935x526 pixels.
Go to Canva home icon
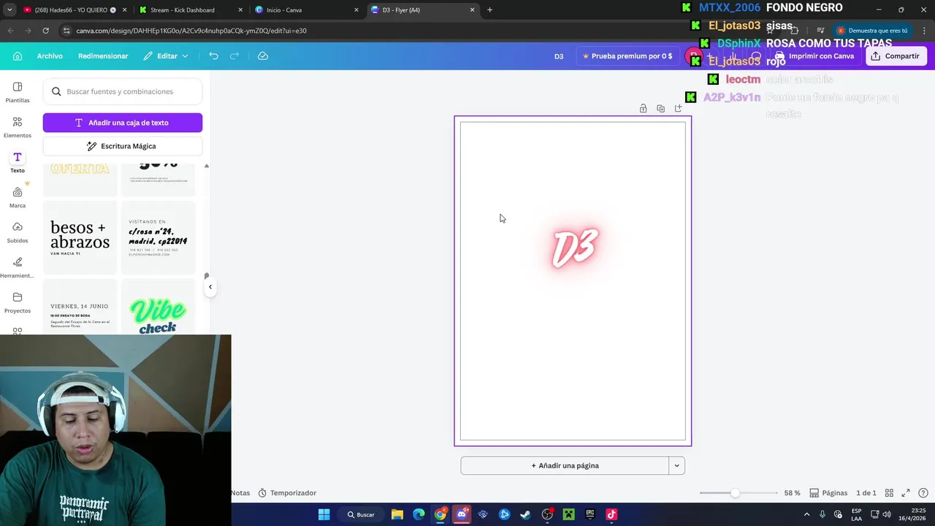pos(18,56)
